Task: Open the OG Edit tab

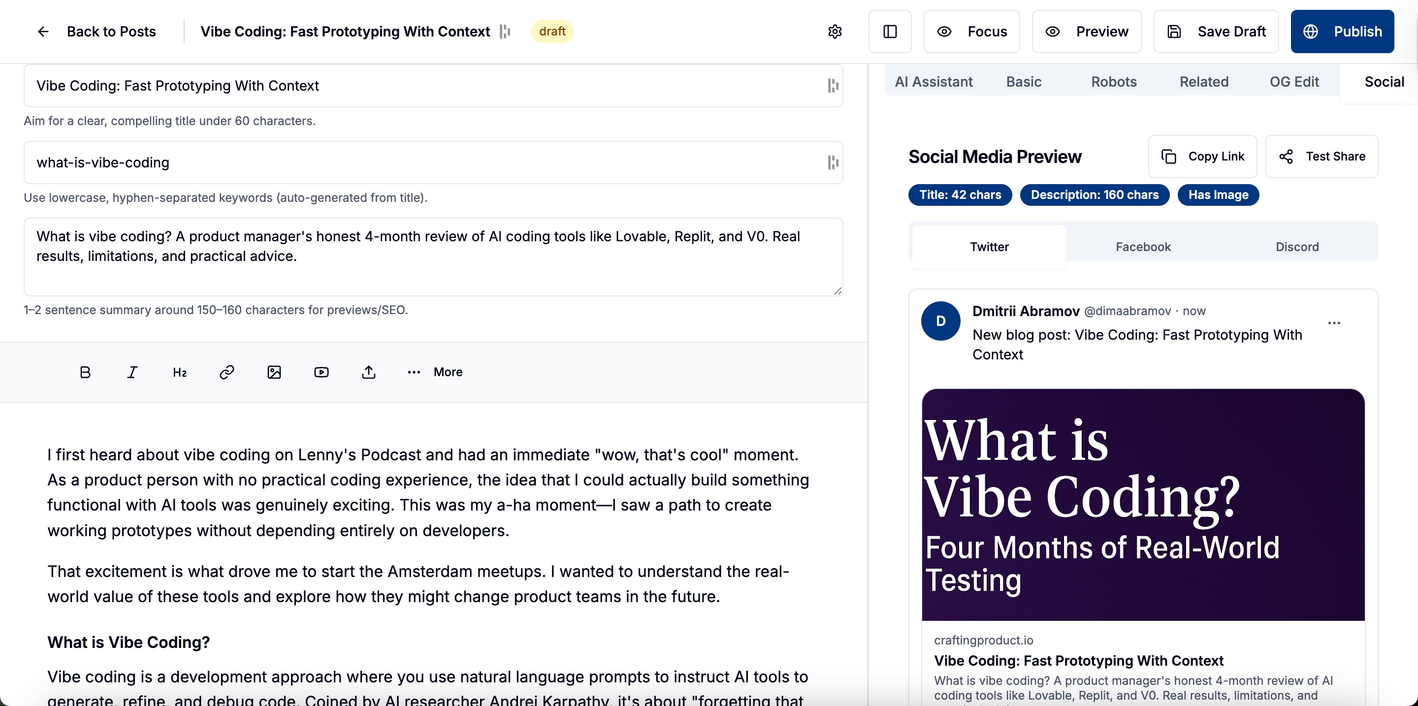Action: [x=1294, y=81]
